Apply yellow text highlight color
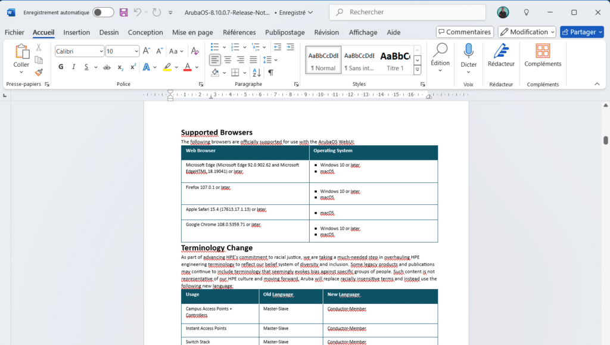 [x=167, y=67]
